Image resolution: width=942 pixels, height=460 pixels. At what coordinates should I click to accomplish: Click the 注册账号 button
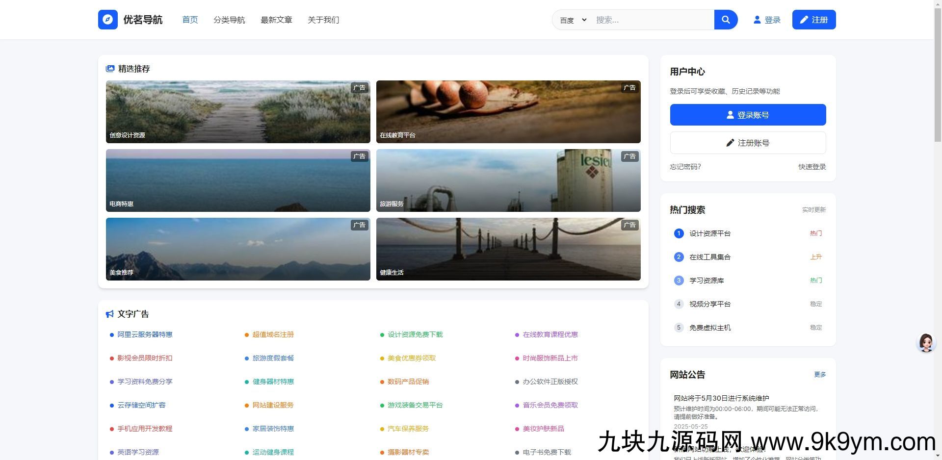(x=747, y=143)
